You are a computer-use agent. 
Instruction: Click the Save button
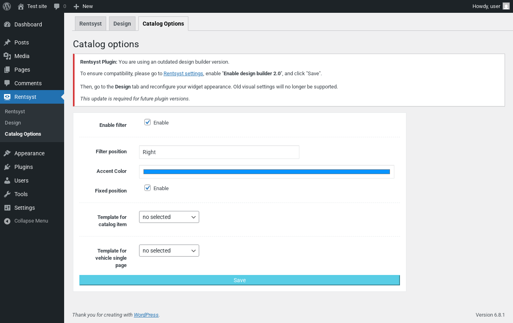[x=240, y=280]
